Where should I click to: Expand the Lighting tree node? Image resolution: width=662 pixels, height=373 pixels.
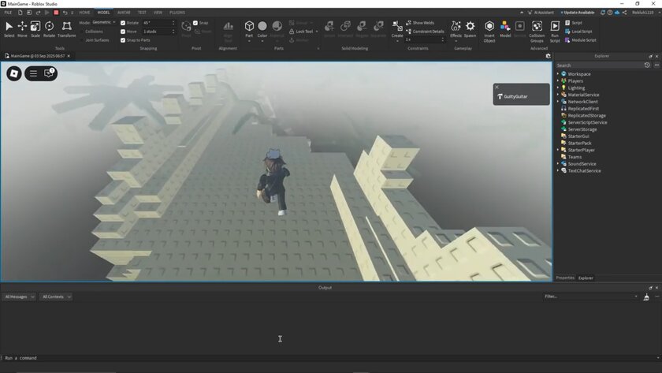pyautogui.click(x=558, y=88)
